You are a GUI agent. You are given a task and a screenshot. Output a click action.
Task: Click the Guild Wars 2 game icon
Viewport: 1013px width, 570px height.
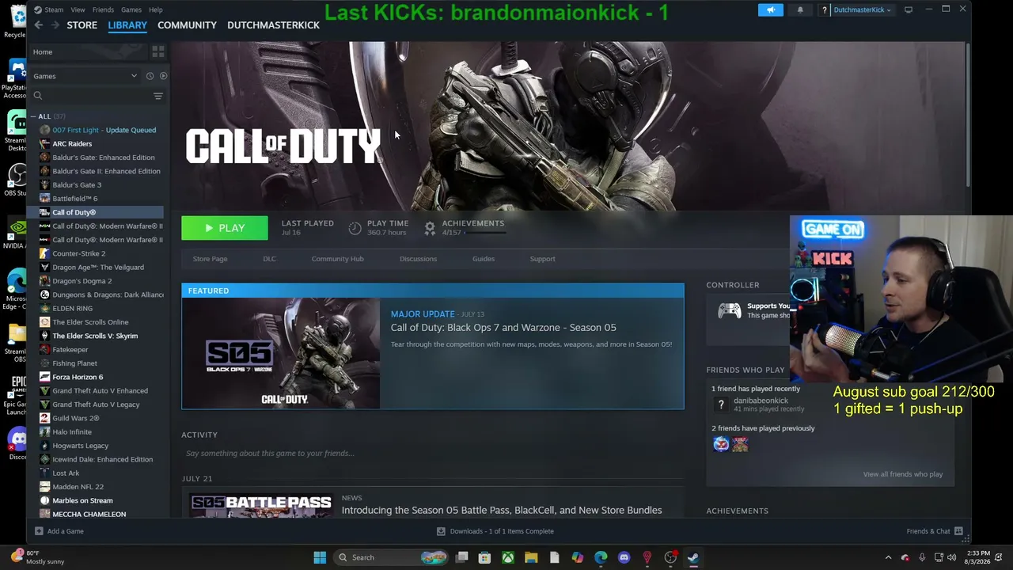pos(44,418)
